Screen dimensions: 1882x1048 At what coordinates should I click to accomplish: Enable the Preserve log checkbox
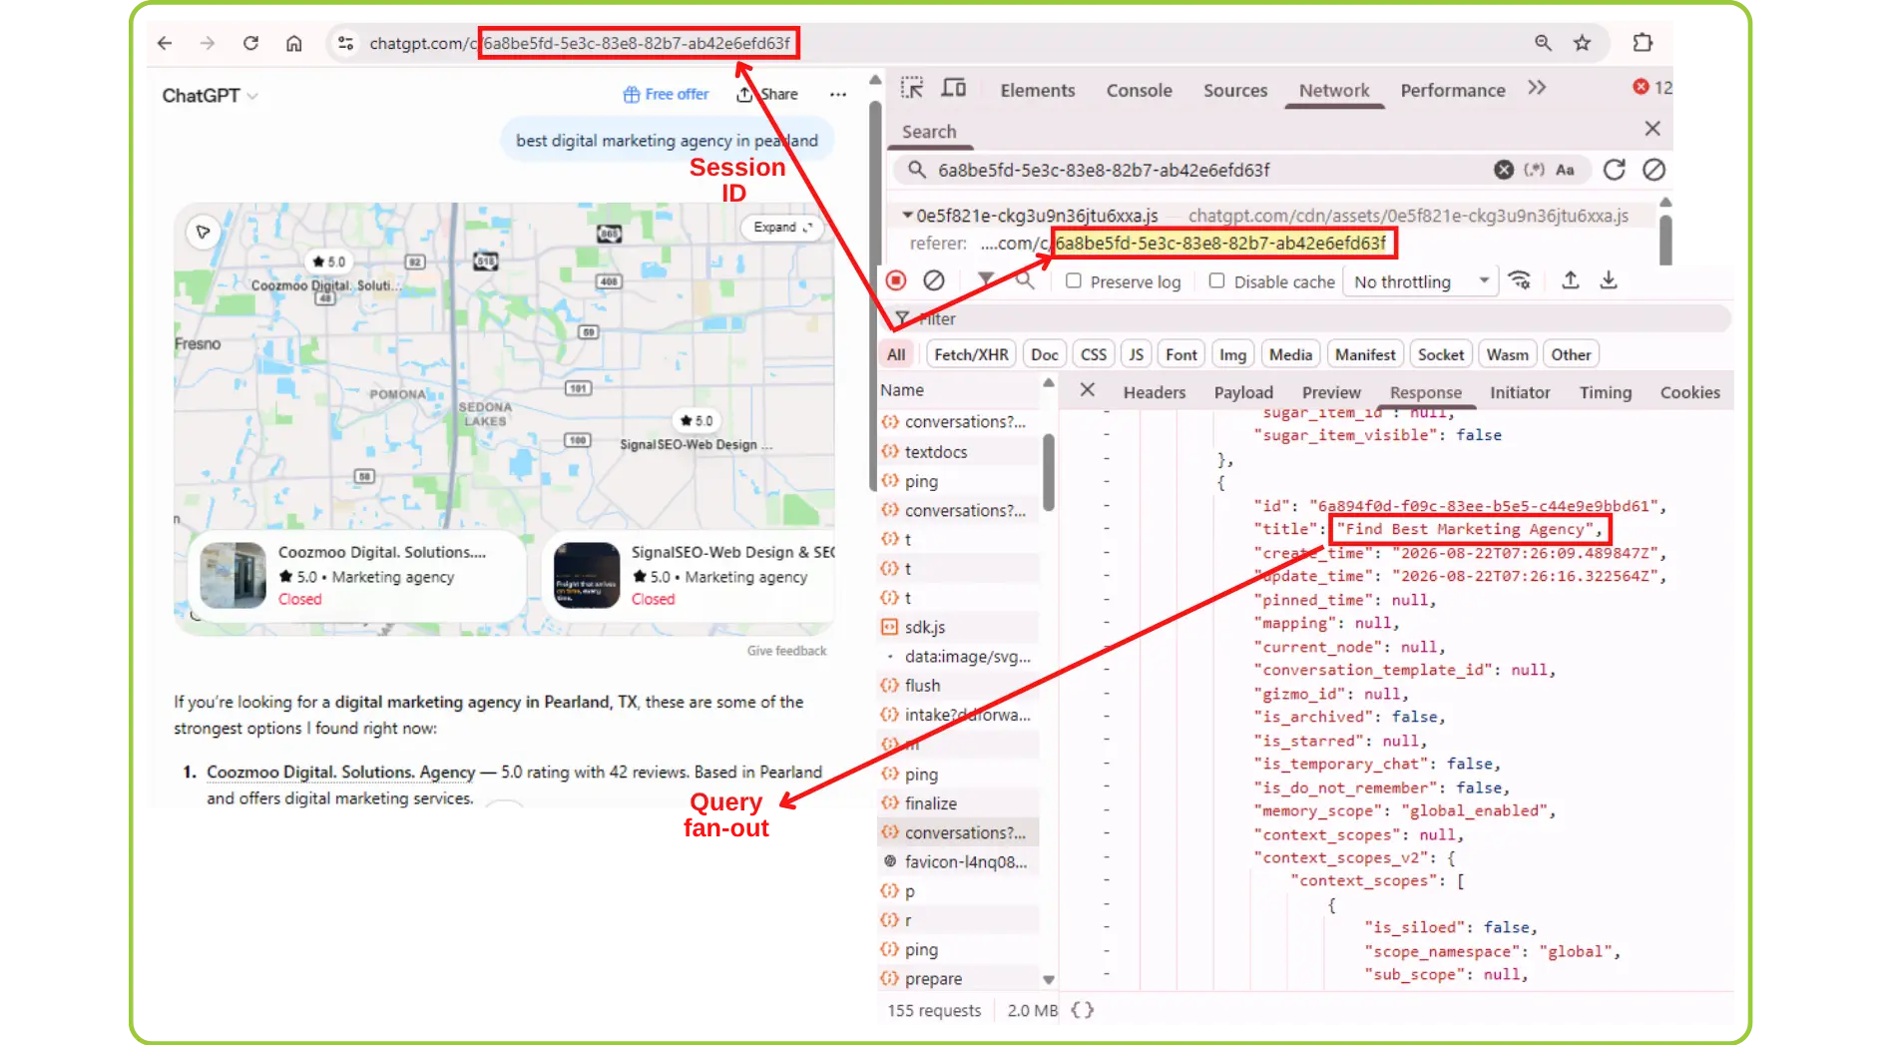1074,281
